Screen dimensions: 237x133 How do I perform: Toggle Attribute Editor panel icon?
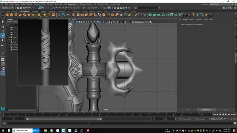click(230, 8)
